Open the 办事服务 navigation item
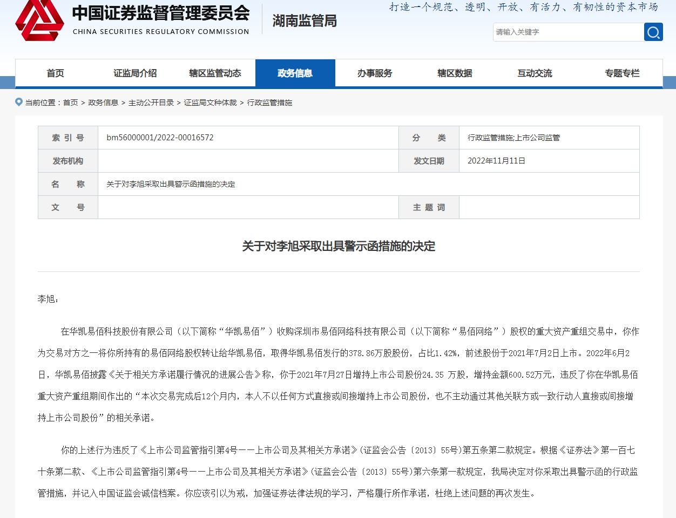Screen dimensions: 676x518 (x=375, y=73)
